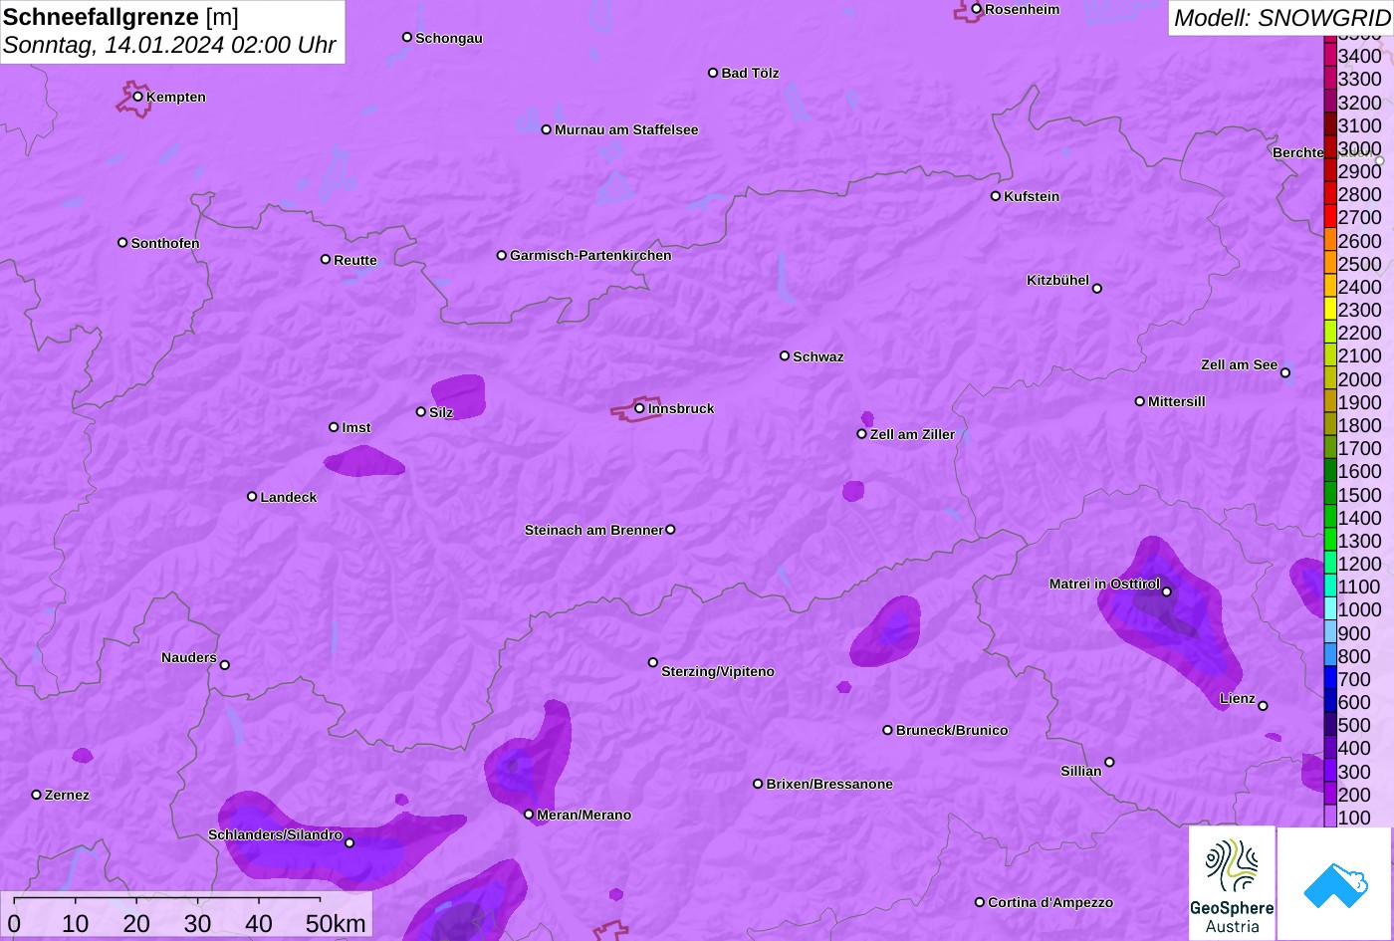Click the Steinach am Brenner marker dot
This screenshot has width=1394, height=941.
click(670, 530)
